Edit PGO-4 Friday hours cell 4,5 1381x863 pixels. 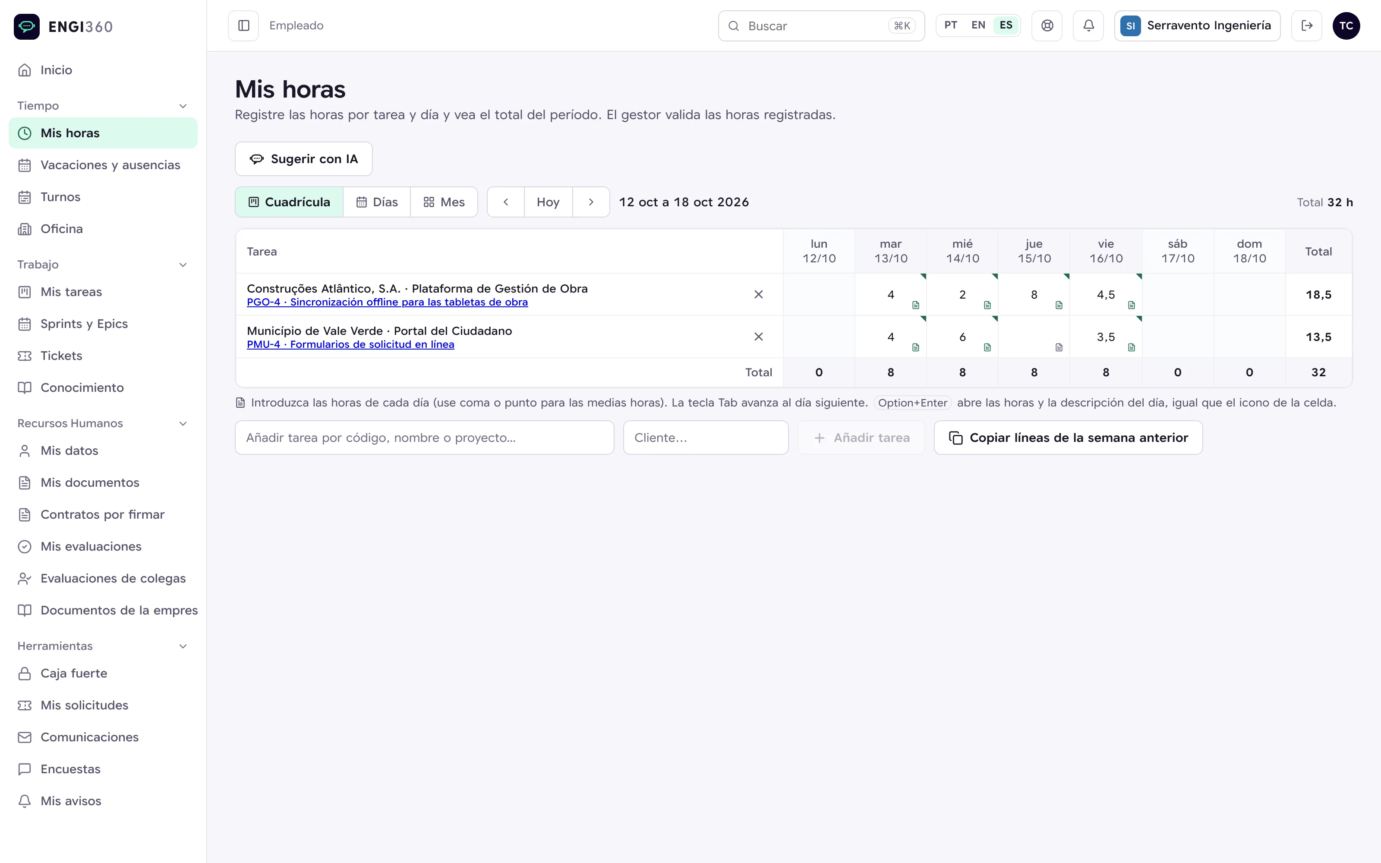(1106, 295)
